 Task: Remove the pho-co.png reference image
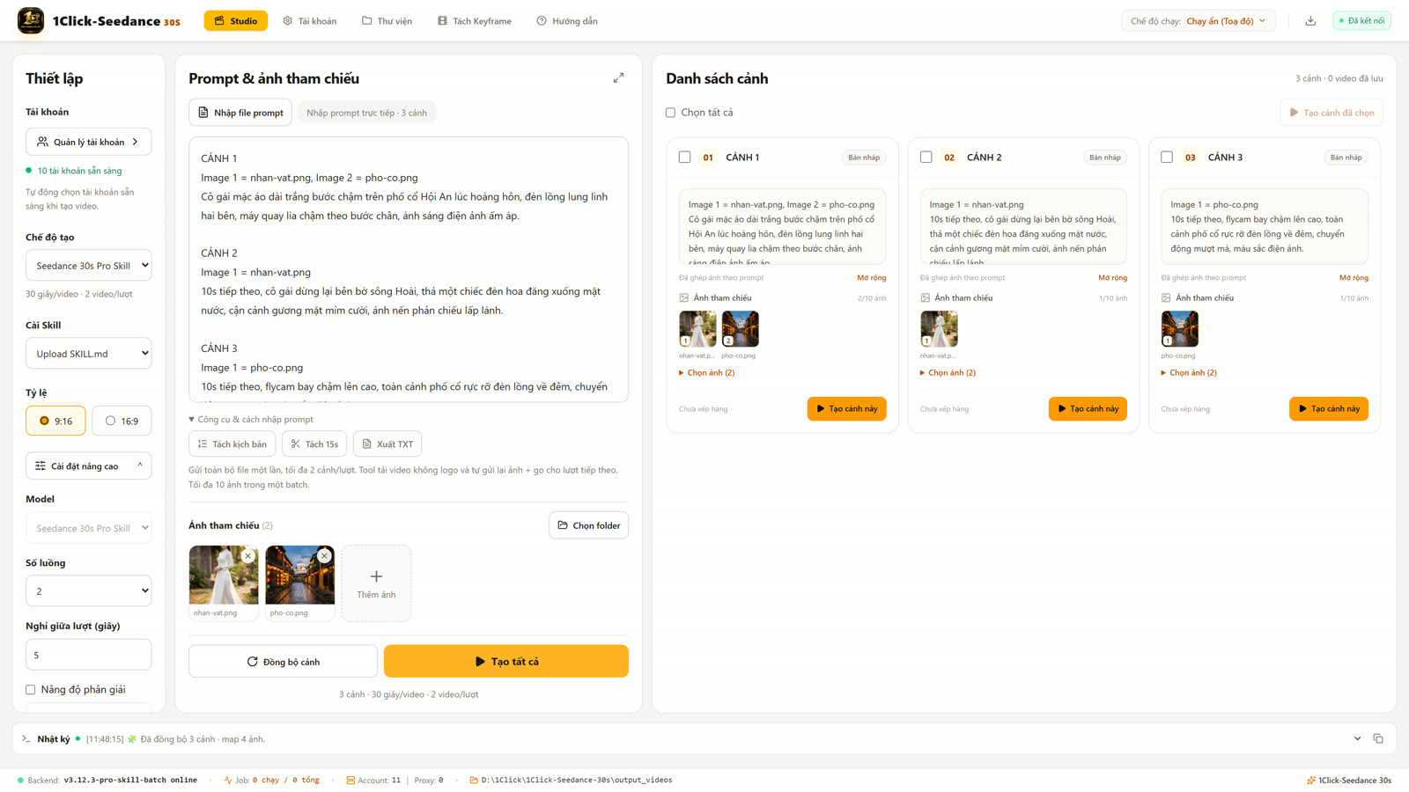tap(324, 556)
